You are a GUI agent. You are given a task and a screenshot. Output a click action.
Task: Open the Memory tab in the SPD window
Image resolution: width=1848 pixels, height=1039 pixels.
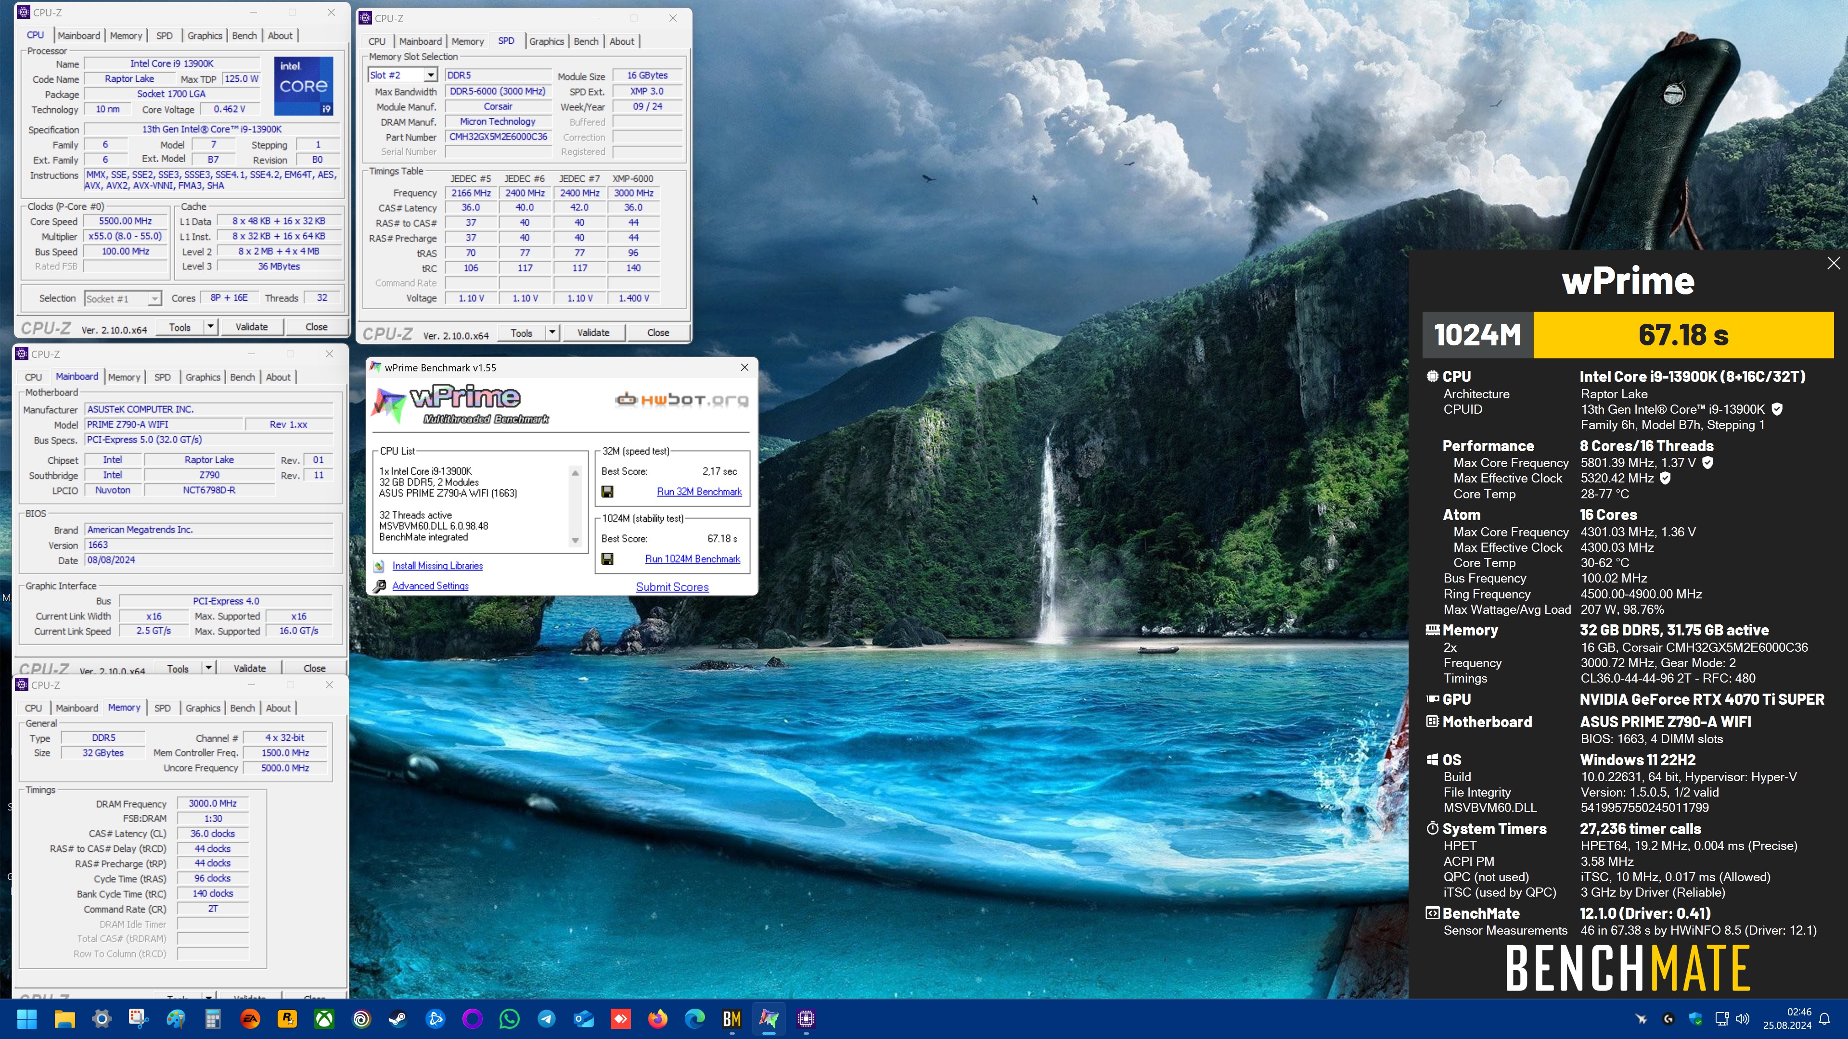[468, 41]
